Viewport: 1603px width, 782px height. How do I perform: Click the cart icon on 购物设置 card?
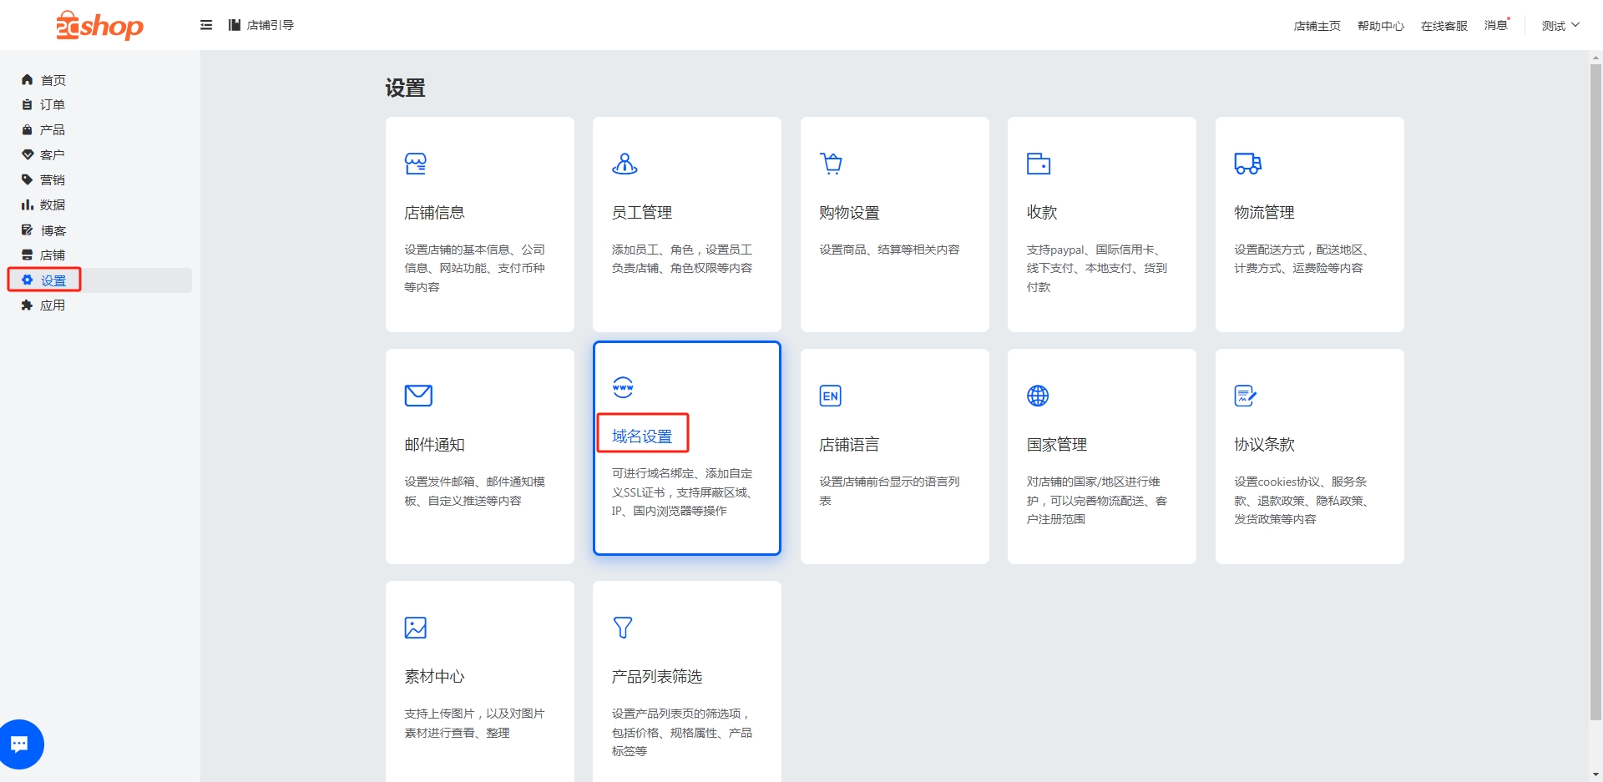[x=831, y=164]
